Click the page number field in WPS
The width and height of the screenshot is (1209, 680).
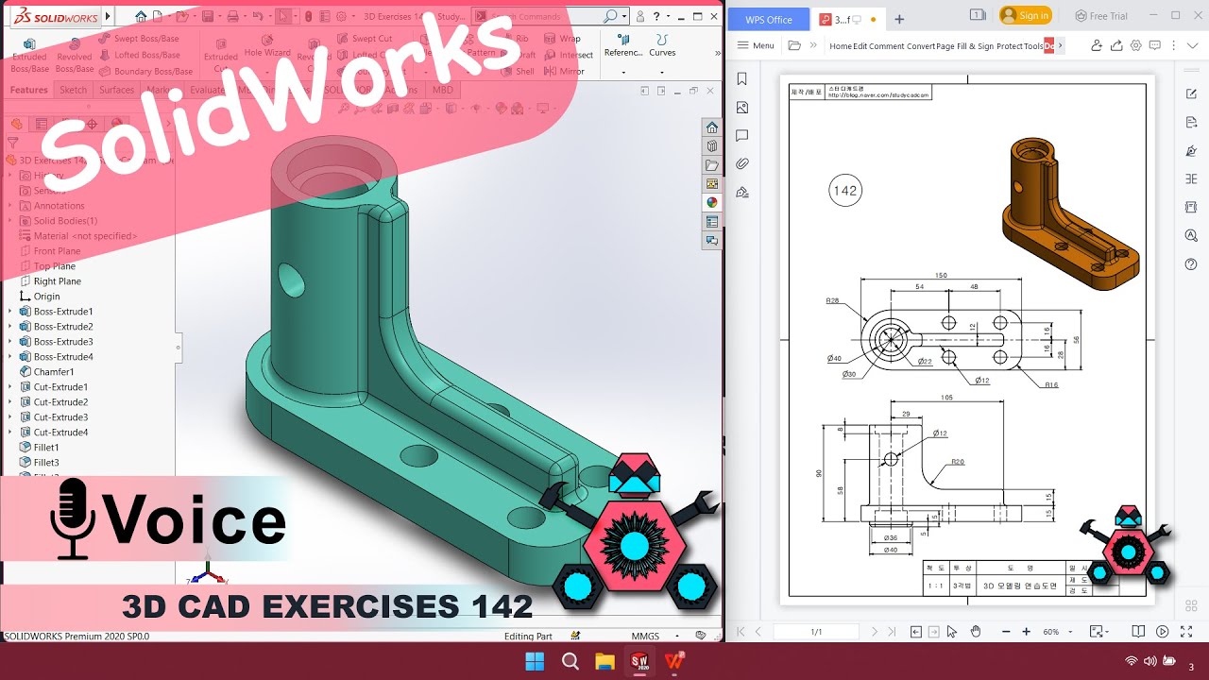816,631
